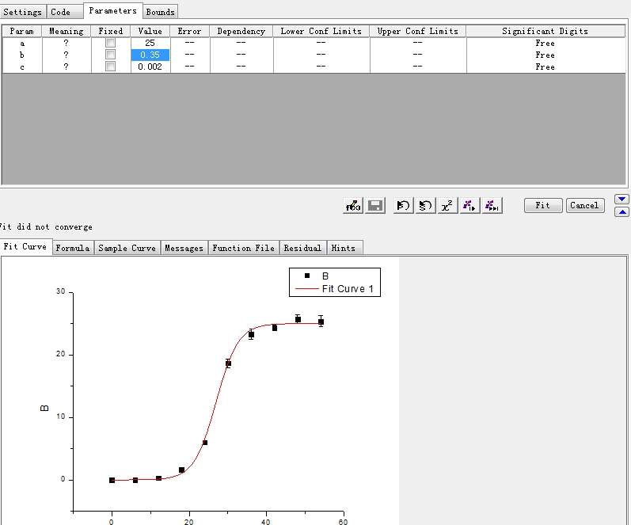631x525 pixels.
Task: Click the initialize parameters icon (P arrow)
Action: pyautogui.click(x=403, y=206)
